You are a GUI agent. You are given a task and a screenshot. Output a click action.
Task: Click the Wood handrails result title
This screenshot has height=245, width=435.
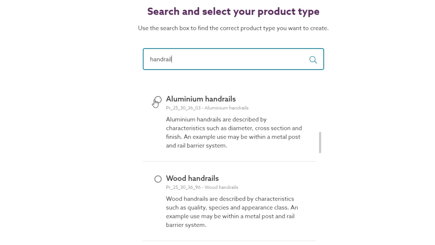tap(192, 178)
